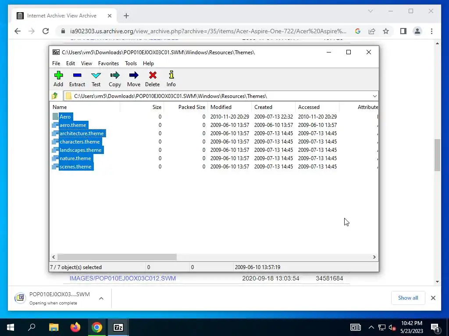This screenshot has width=449, height=336.
Task: Open the Favorites menu
Action: pos(108,63)
